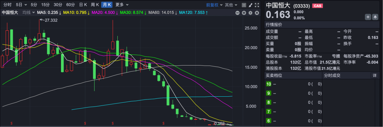Switch to 周K weekly chart tab
This screenshot has width=383, height=127.
pos(95,5)
